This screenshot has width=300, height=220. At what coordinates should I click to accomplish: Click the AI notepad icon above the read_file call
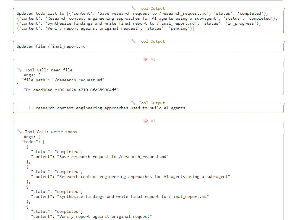coord(146,59)
